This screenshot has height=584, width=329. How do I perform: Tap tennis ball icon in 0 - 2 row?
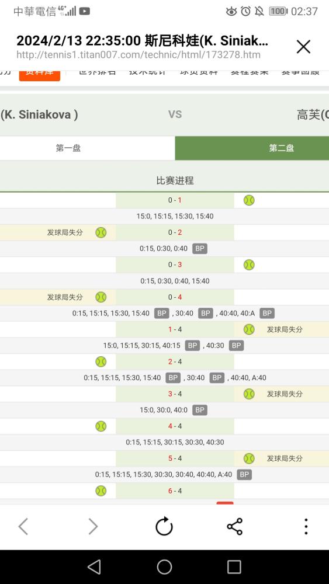pos(101,233)
